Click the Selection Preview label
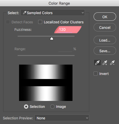Image resolution: width=119 pixels, height=124 pixels. 18,118
